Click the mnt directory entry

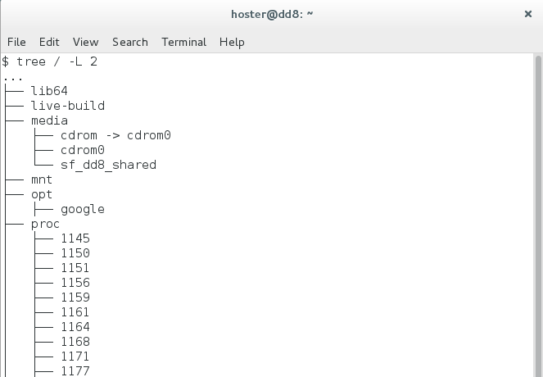[x=42, y=179]
